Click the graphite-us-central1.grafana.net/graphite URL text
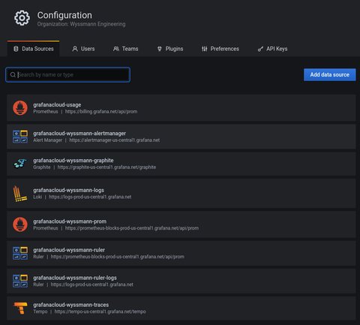 tap(106, 167)
